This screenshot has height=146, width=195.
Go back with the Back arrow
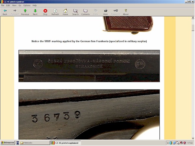5,12
